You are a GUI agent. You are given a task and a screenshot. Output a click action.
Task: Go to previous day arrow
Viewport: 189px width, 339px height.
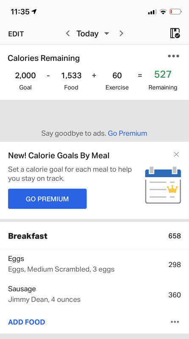tap(68, 33)
